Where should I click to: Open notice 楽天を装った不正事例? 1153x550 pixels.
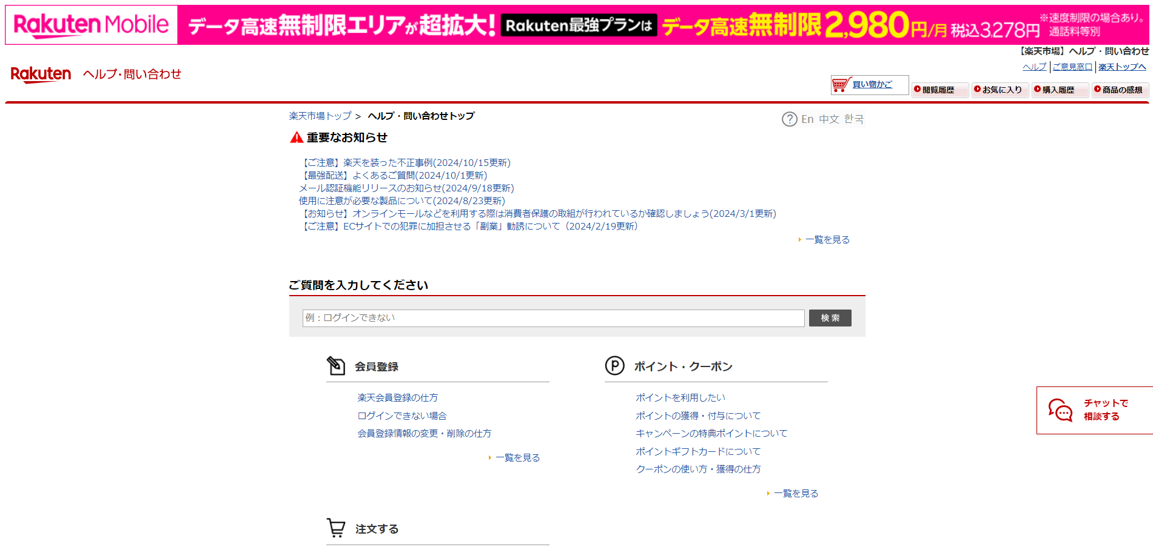click(x=405, y=163)
